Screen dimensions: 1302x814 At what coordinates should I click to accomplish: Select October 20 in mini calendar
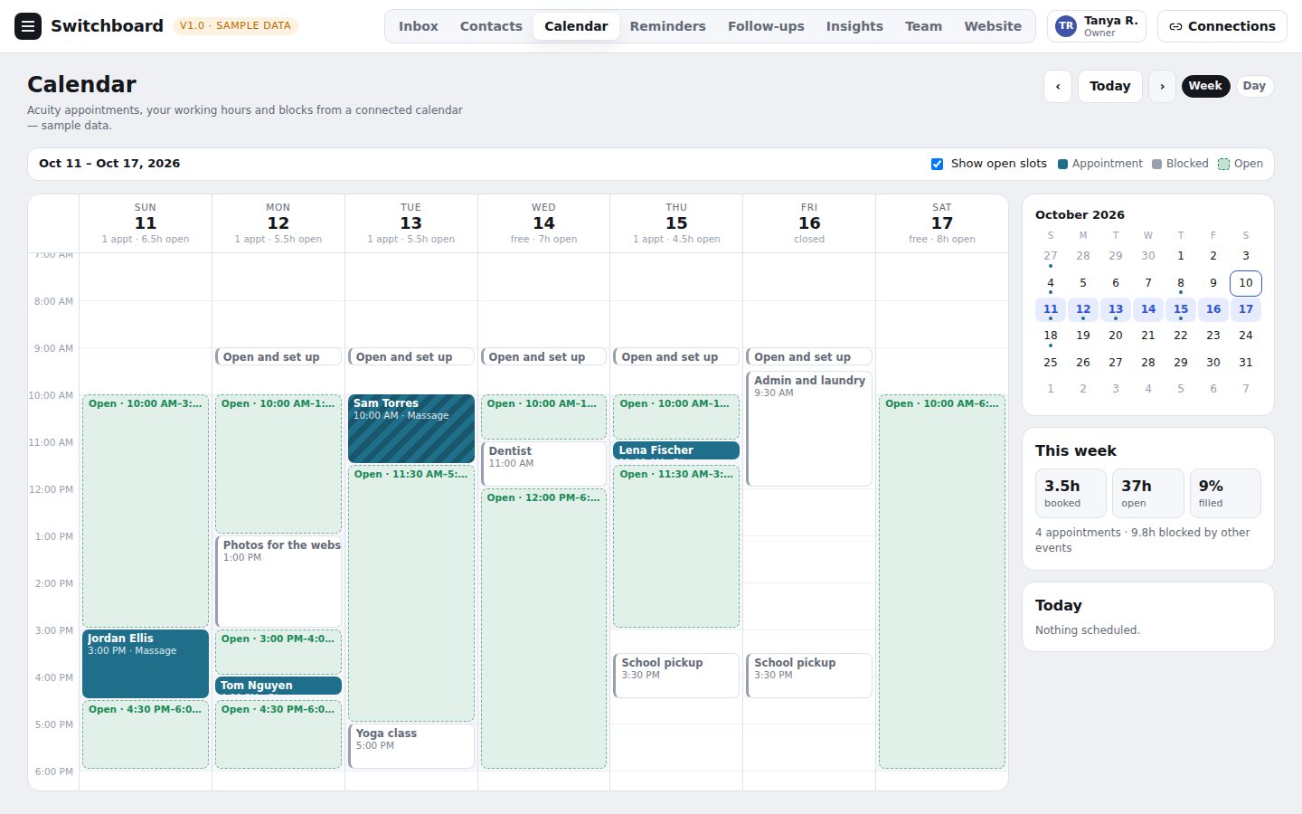point(1116,336)
